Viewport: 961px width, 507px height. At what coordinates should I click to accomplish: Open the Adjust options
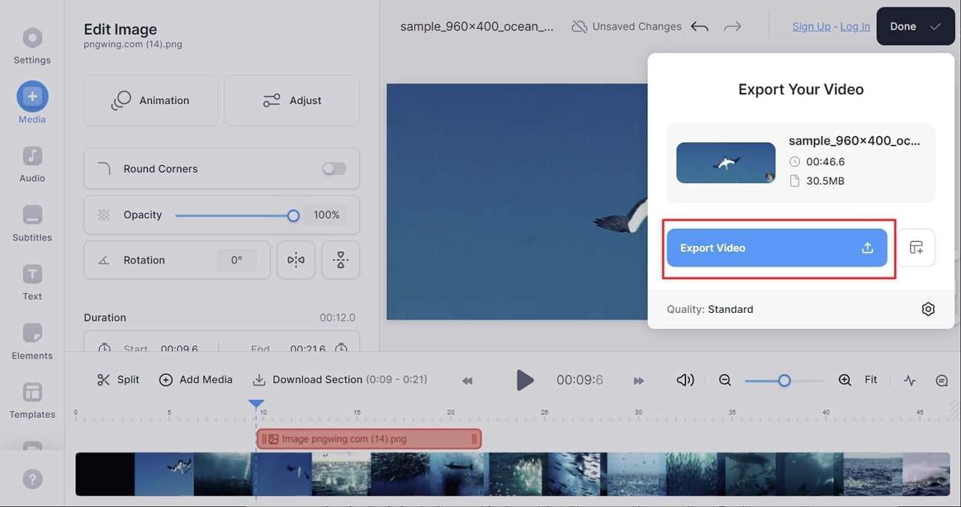coord(291,100)
